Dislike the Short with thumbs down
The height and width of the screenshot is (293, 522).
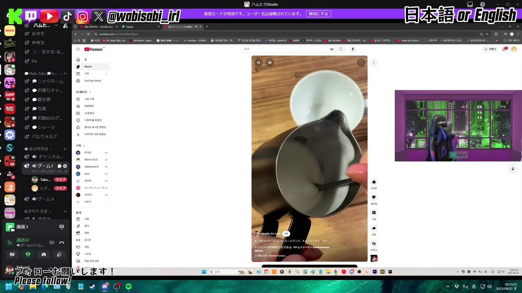click(x=374, y=197)
